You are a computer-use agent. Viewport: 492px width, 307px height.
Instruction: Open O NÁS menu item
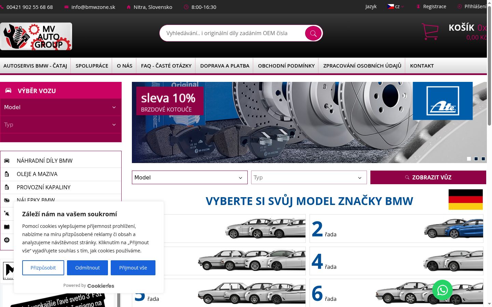tap(125, 65)
